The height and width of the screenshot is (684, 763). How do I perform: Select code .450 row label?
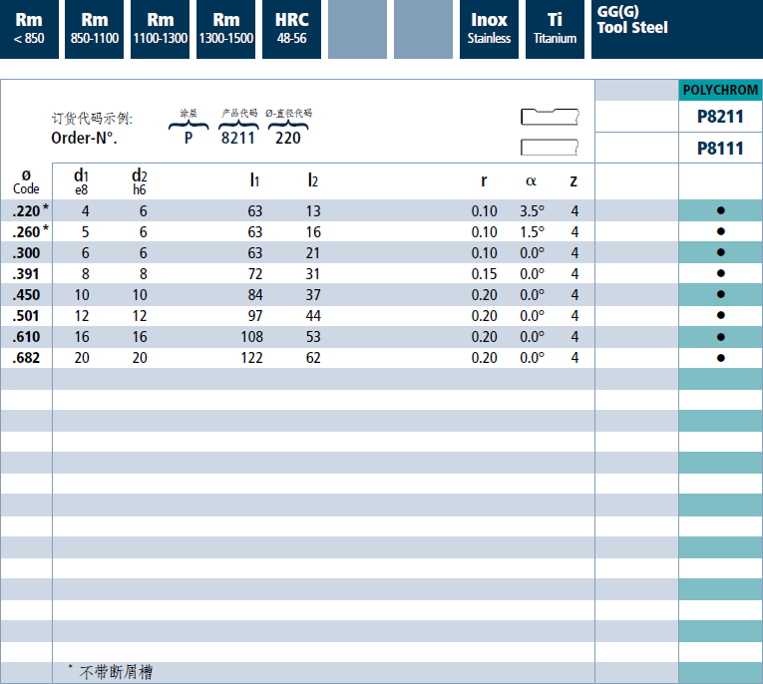click(x=26, y=295)
